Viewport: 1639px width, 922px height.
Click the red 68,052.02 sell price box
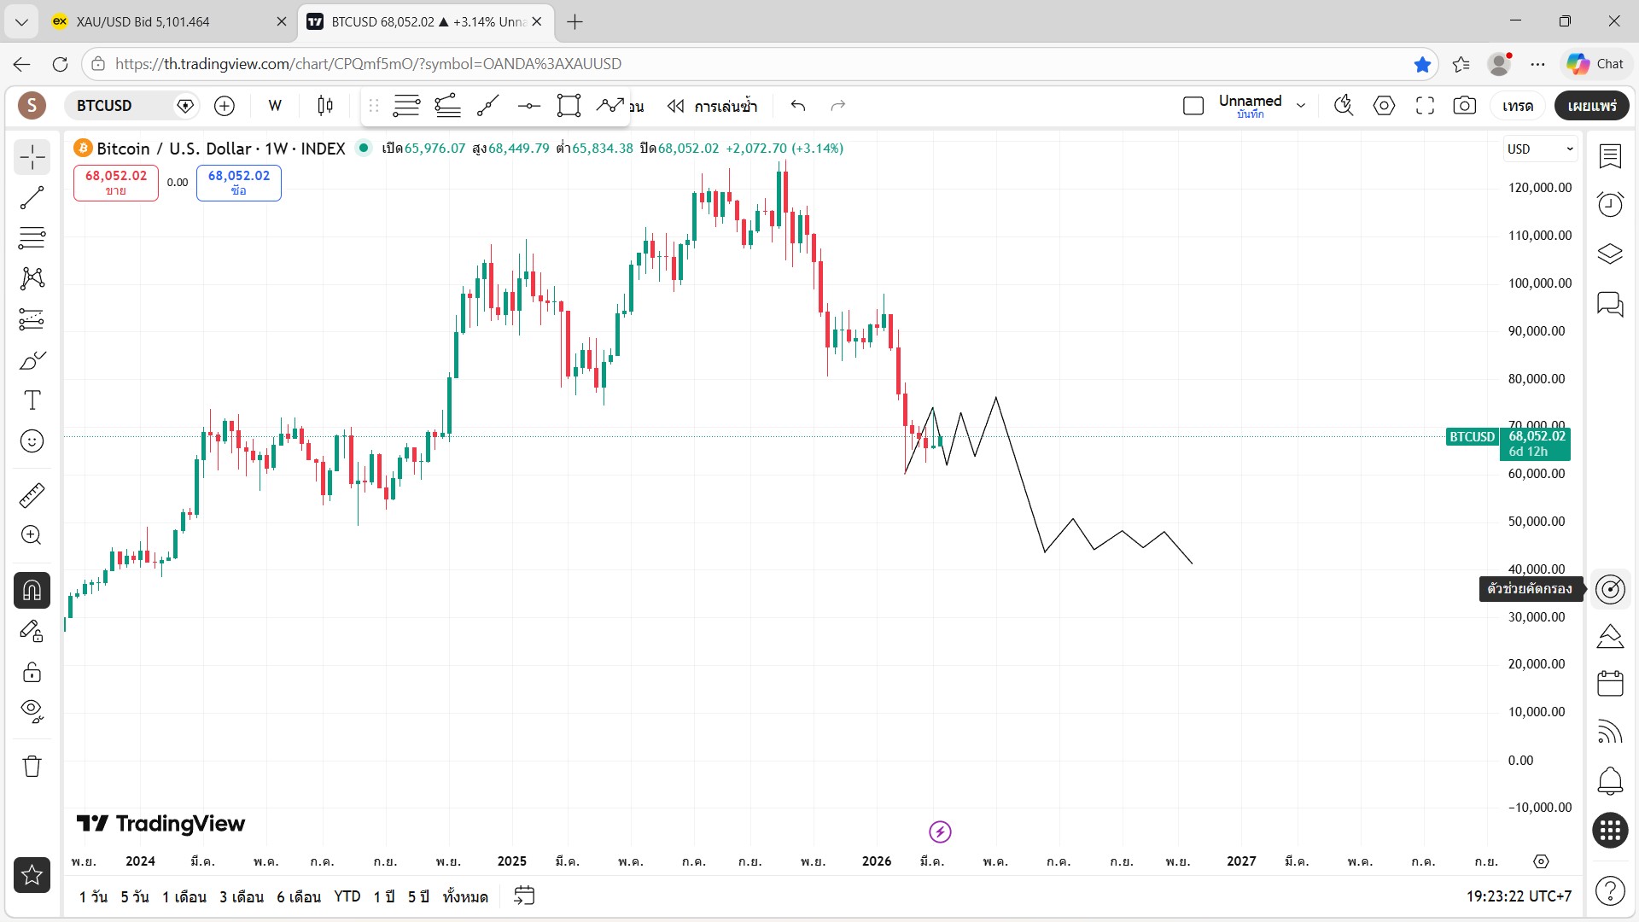click(116, 183)
